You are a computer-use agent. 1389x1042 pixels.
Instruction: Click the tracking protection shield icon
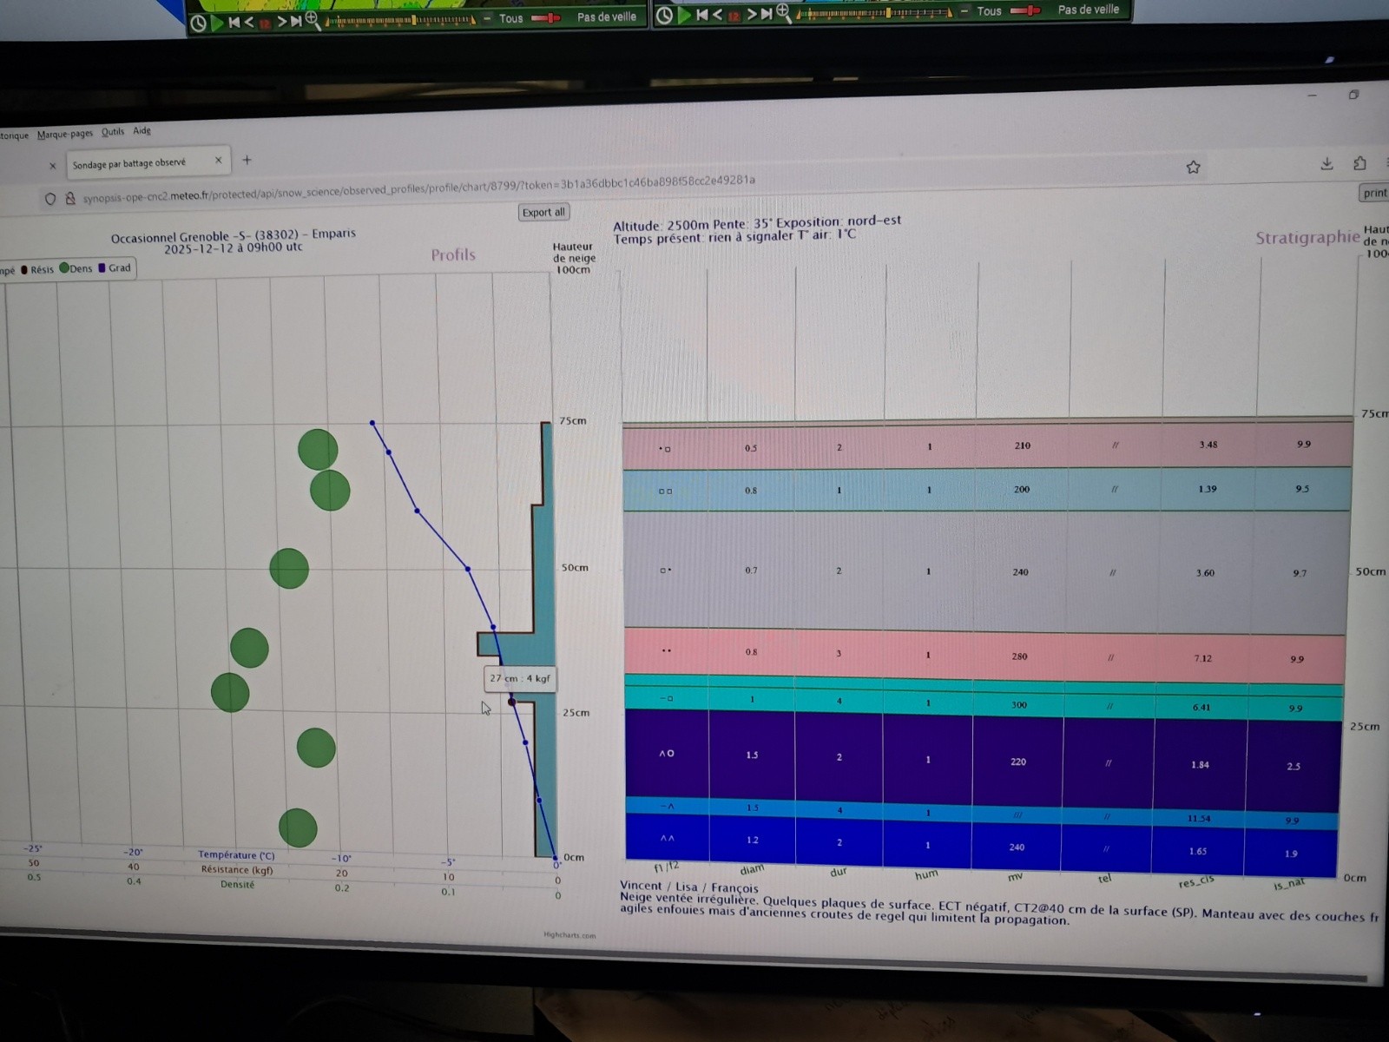[x=50, y=199]
